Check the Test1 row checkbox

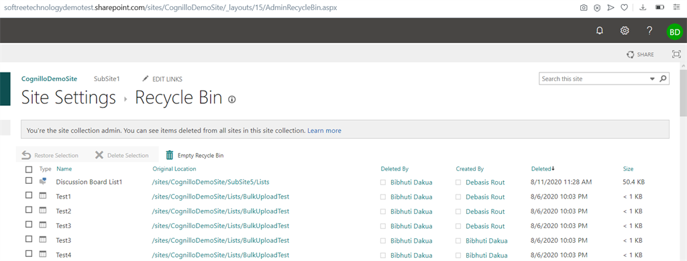pyautogui.click(x=29, y=195)
